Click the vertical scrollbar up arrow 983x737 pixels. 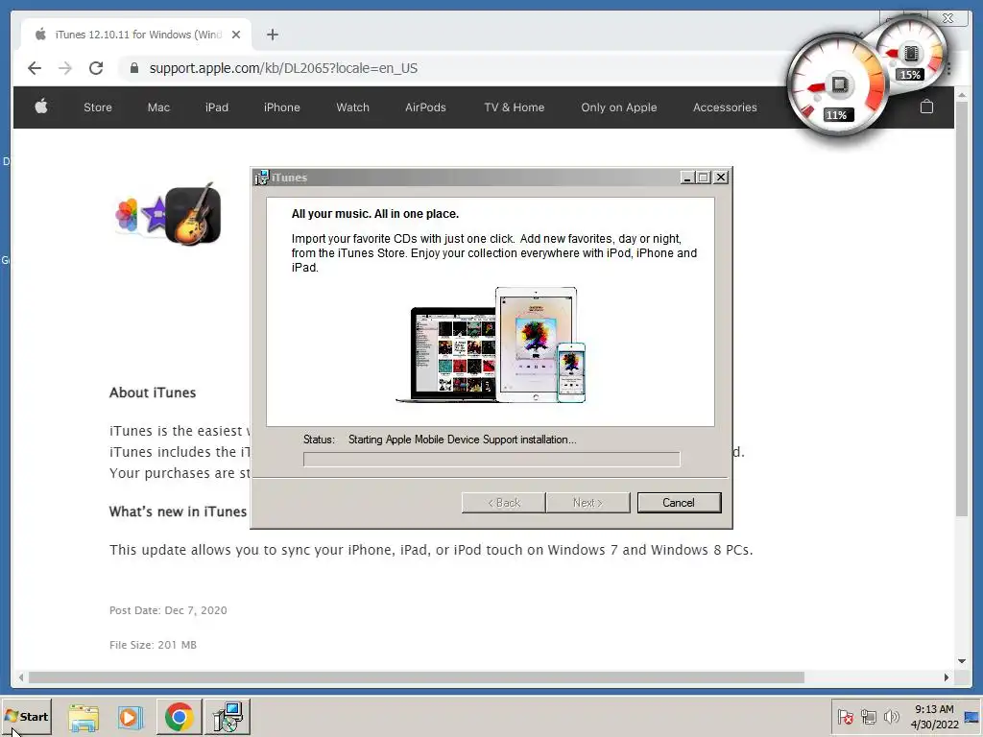tap(962, 95)
